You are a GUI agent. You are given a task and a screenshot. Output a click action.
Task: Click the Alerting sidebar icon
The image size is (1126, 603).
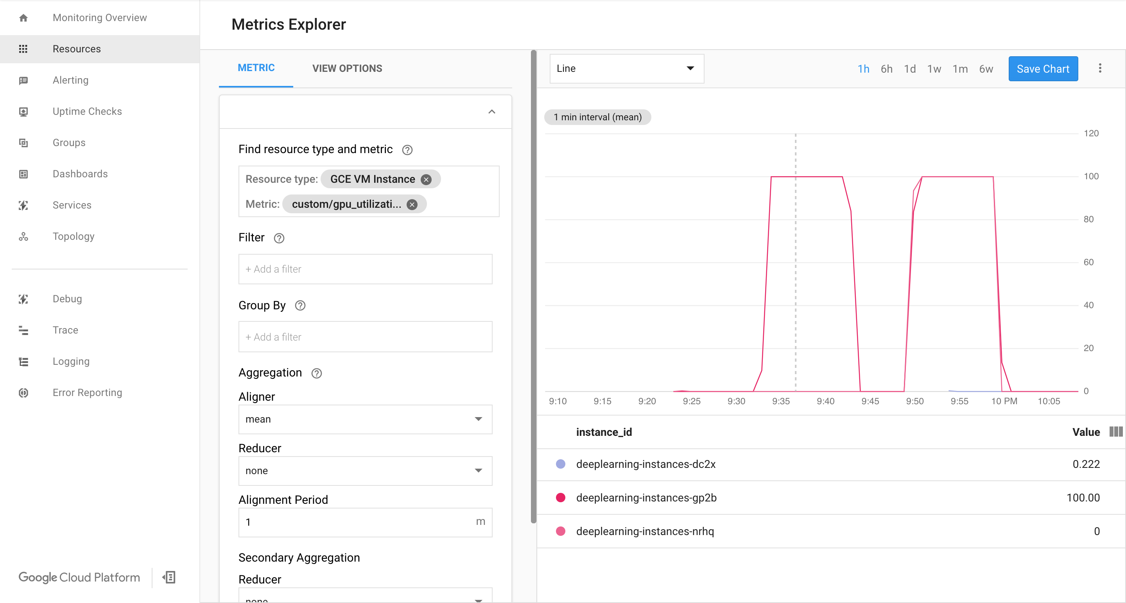coord(23,80)
